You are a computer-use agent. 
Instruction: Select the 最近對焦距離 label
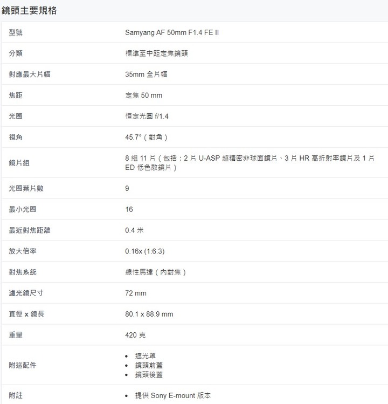[x=30, y=230]
